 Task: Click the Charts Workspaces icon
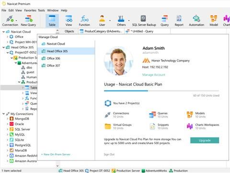(x=190, y=126)
